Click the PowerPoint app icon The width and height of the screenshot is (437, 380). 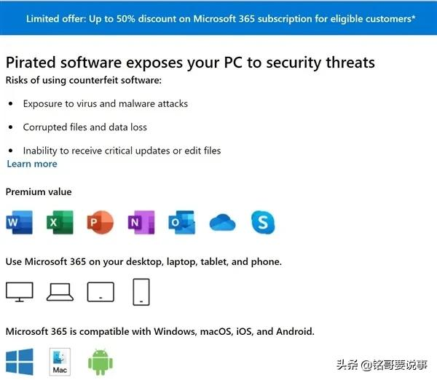(x=100, y=222)
